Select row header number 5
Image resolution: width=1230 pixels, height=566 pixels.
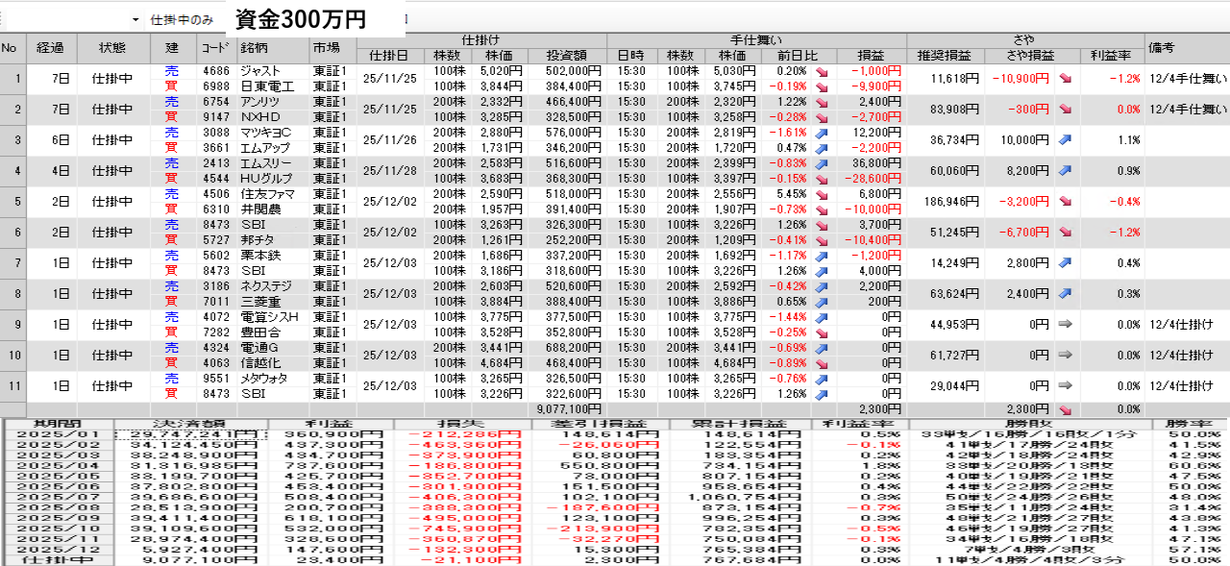[12, 202]
